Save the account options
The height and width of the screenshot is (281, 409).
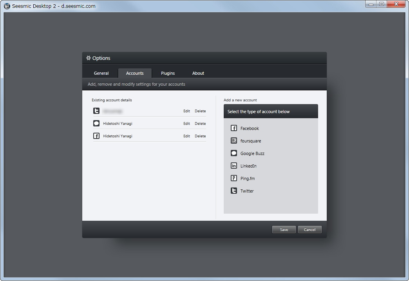(284, 230)
